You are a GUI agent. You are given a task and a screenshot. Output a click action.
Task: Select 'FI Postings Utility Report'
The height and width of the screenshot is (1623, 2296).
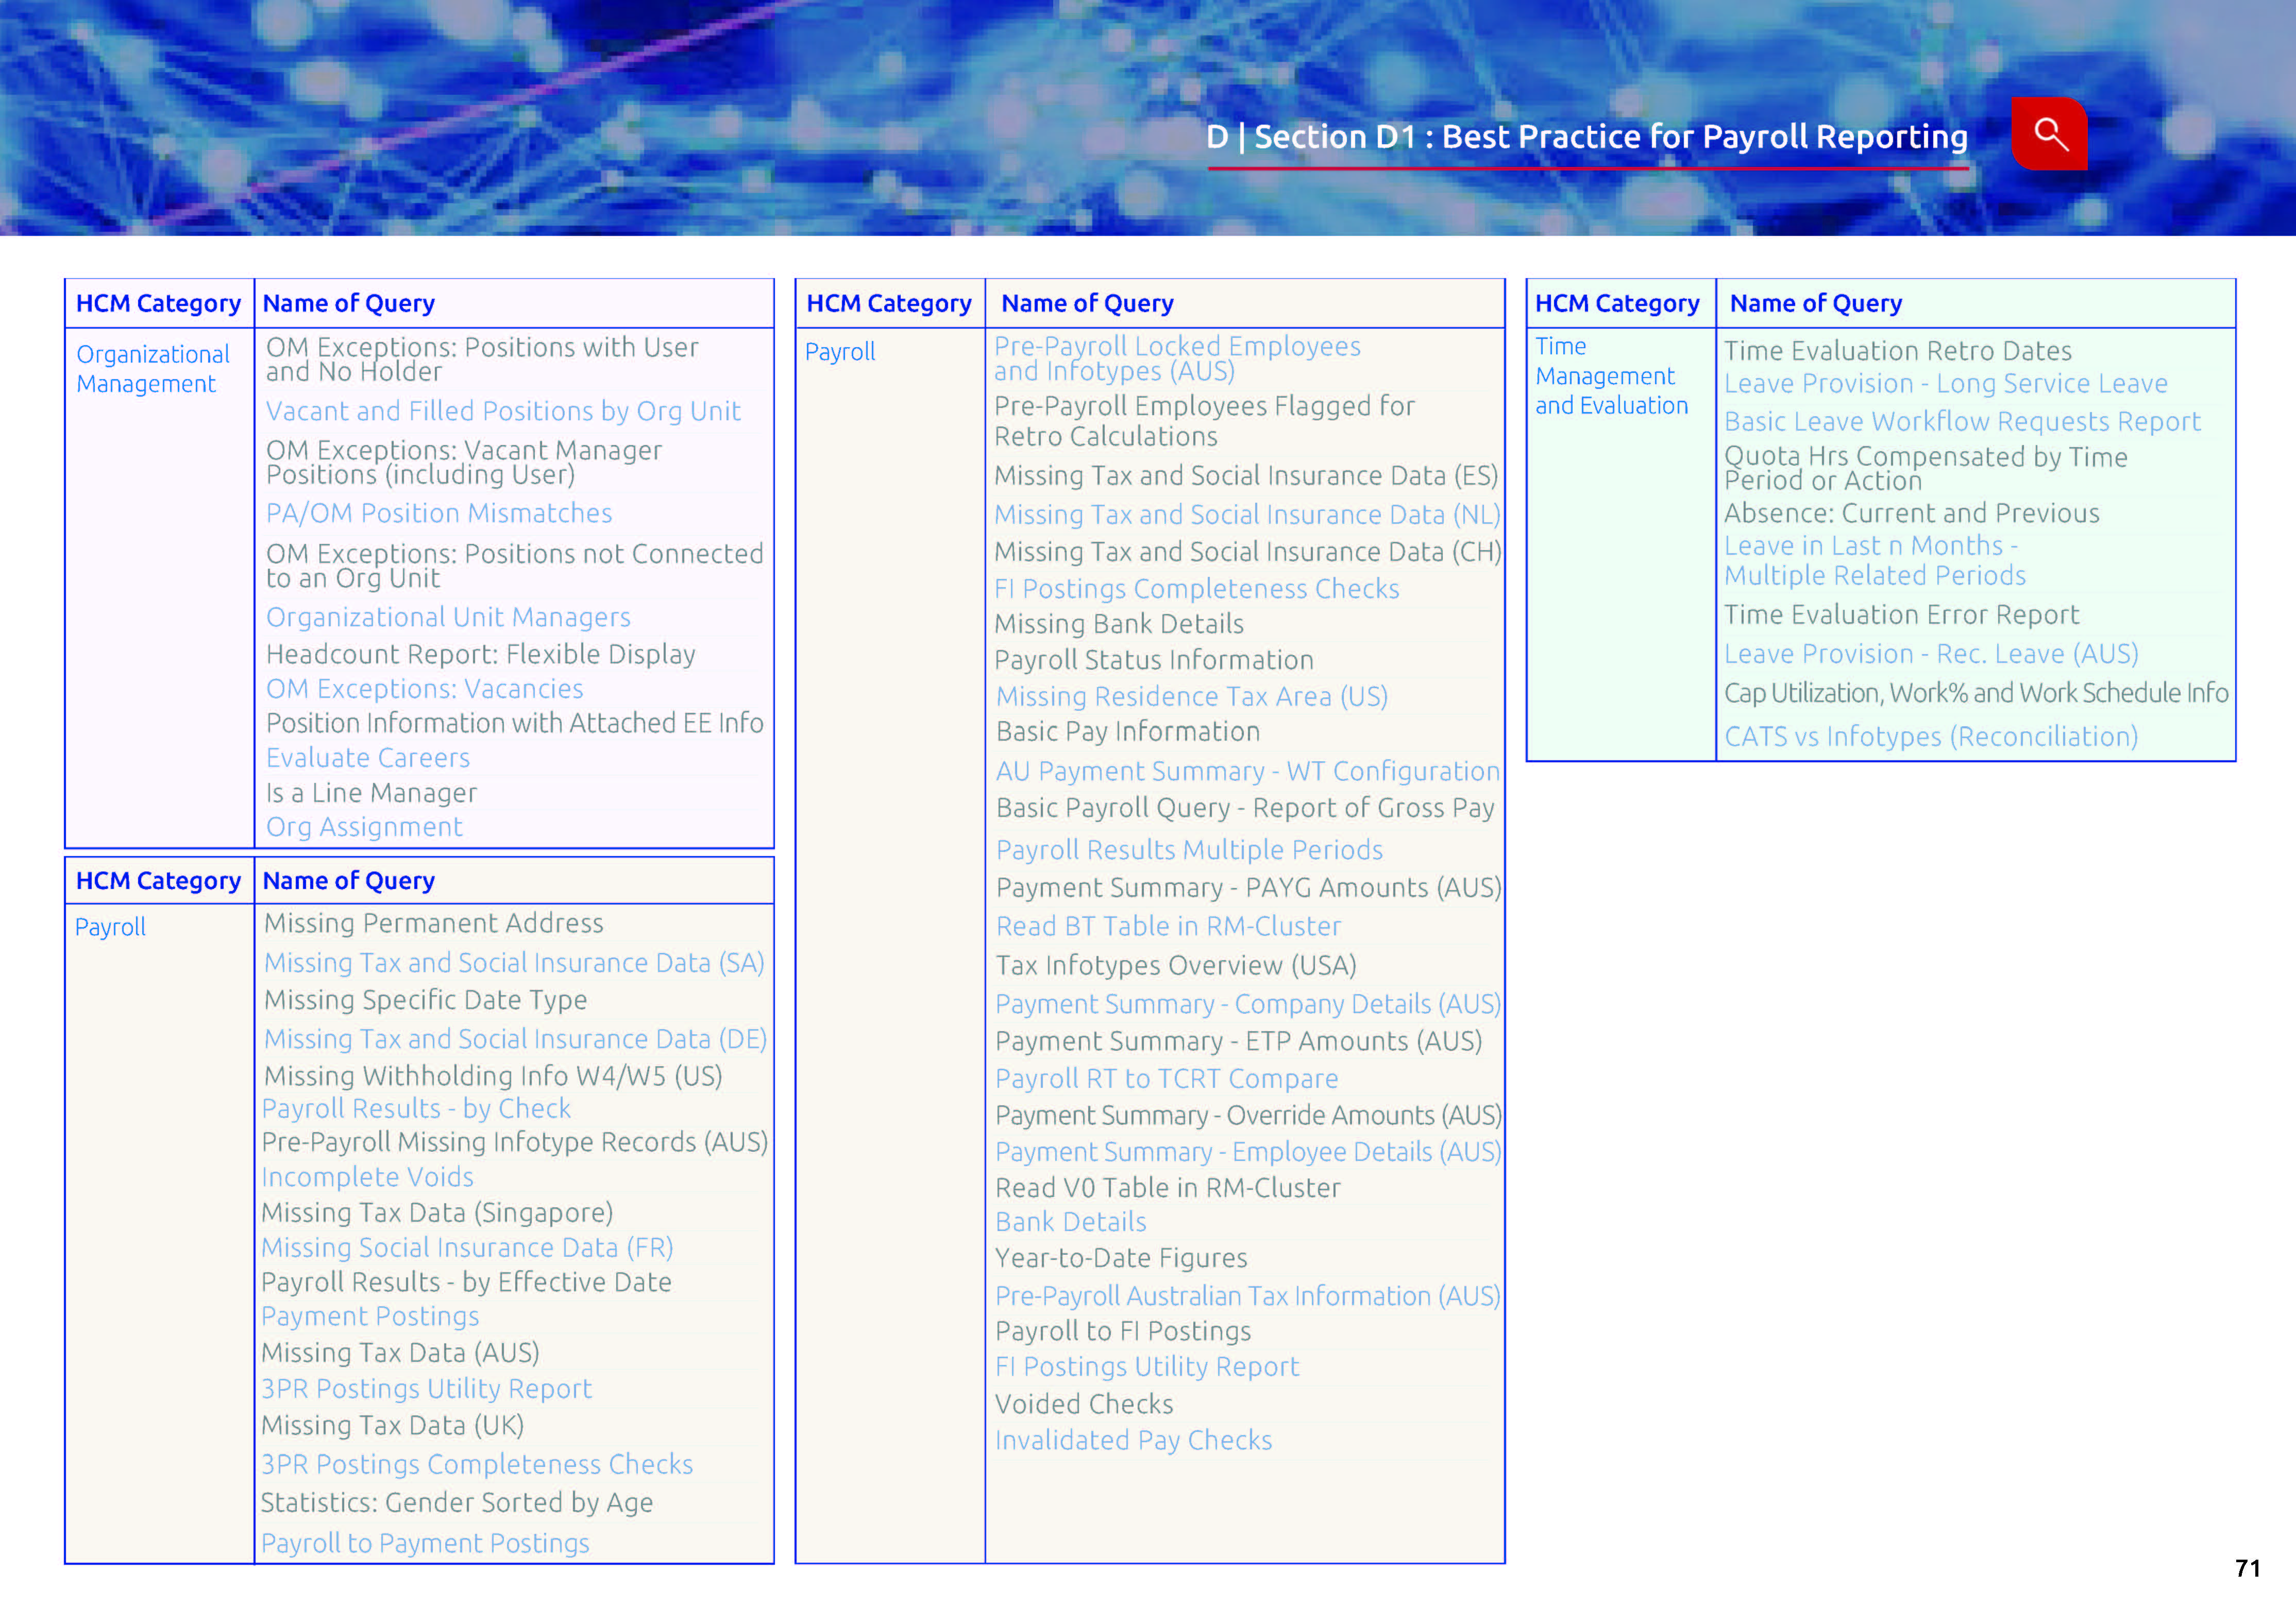(x=1147, y=1366)
